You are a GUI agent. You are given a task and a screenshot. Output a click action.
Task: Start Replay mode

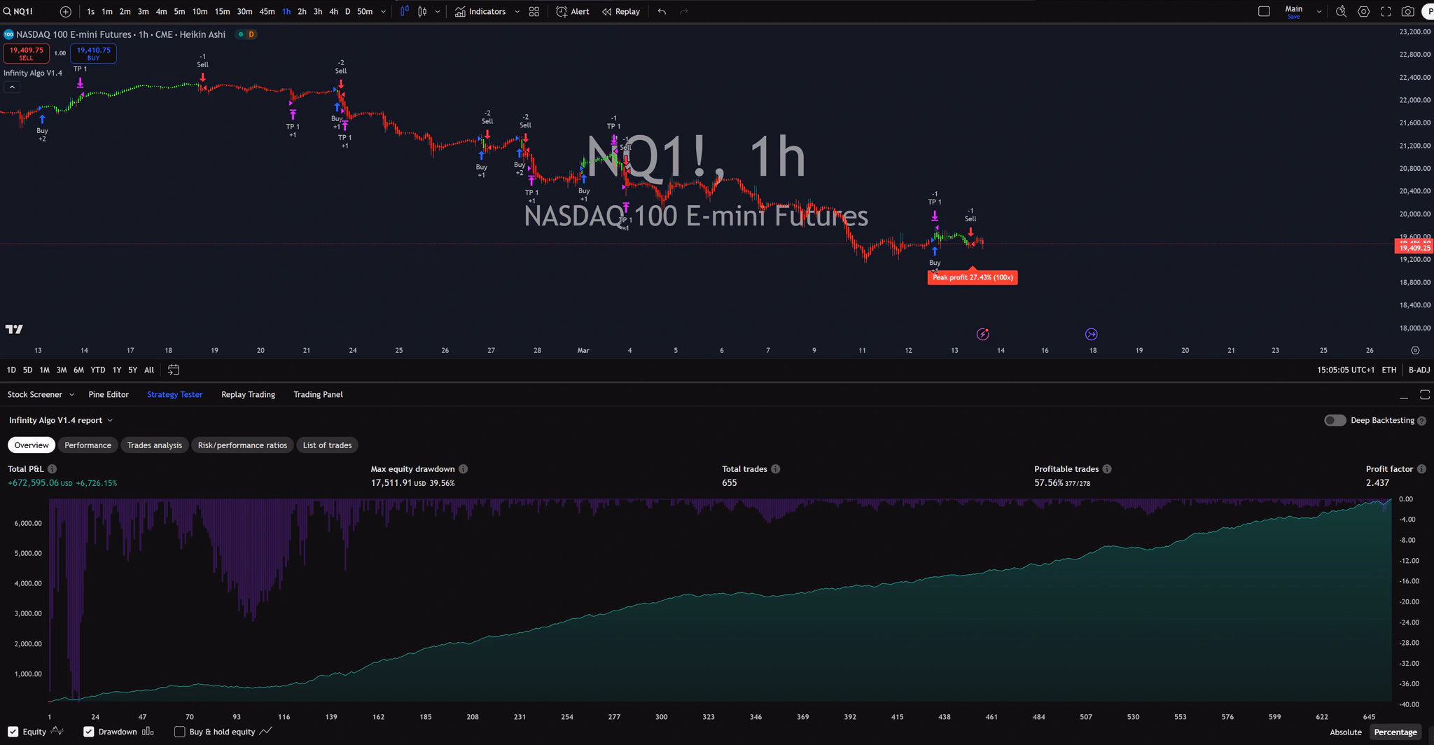click(620, 11)
